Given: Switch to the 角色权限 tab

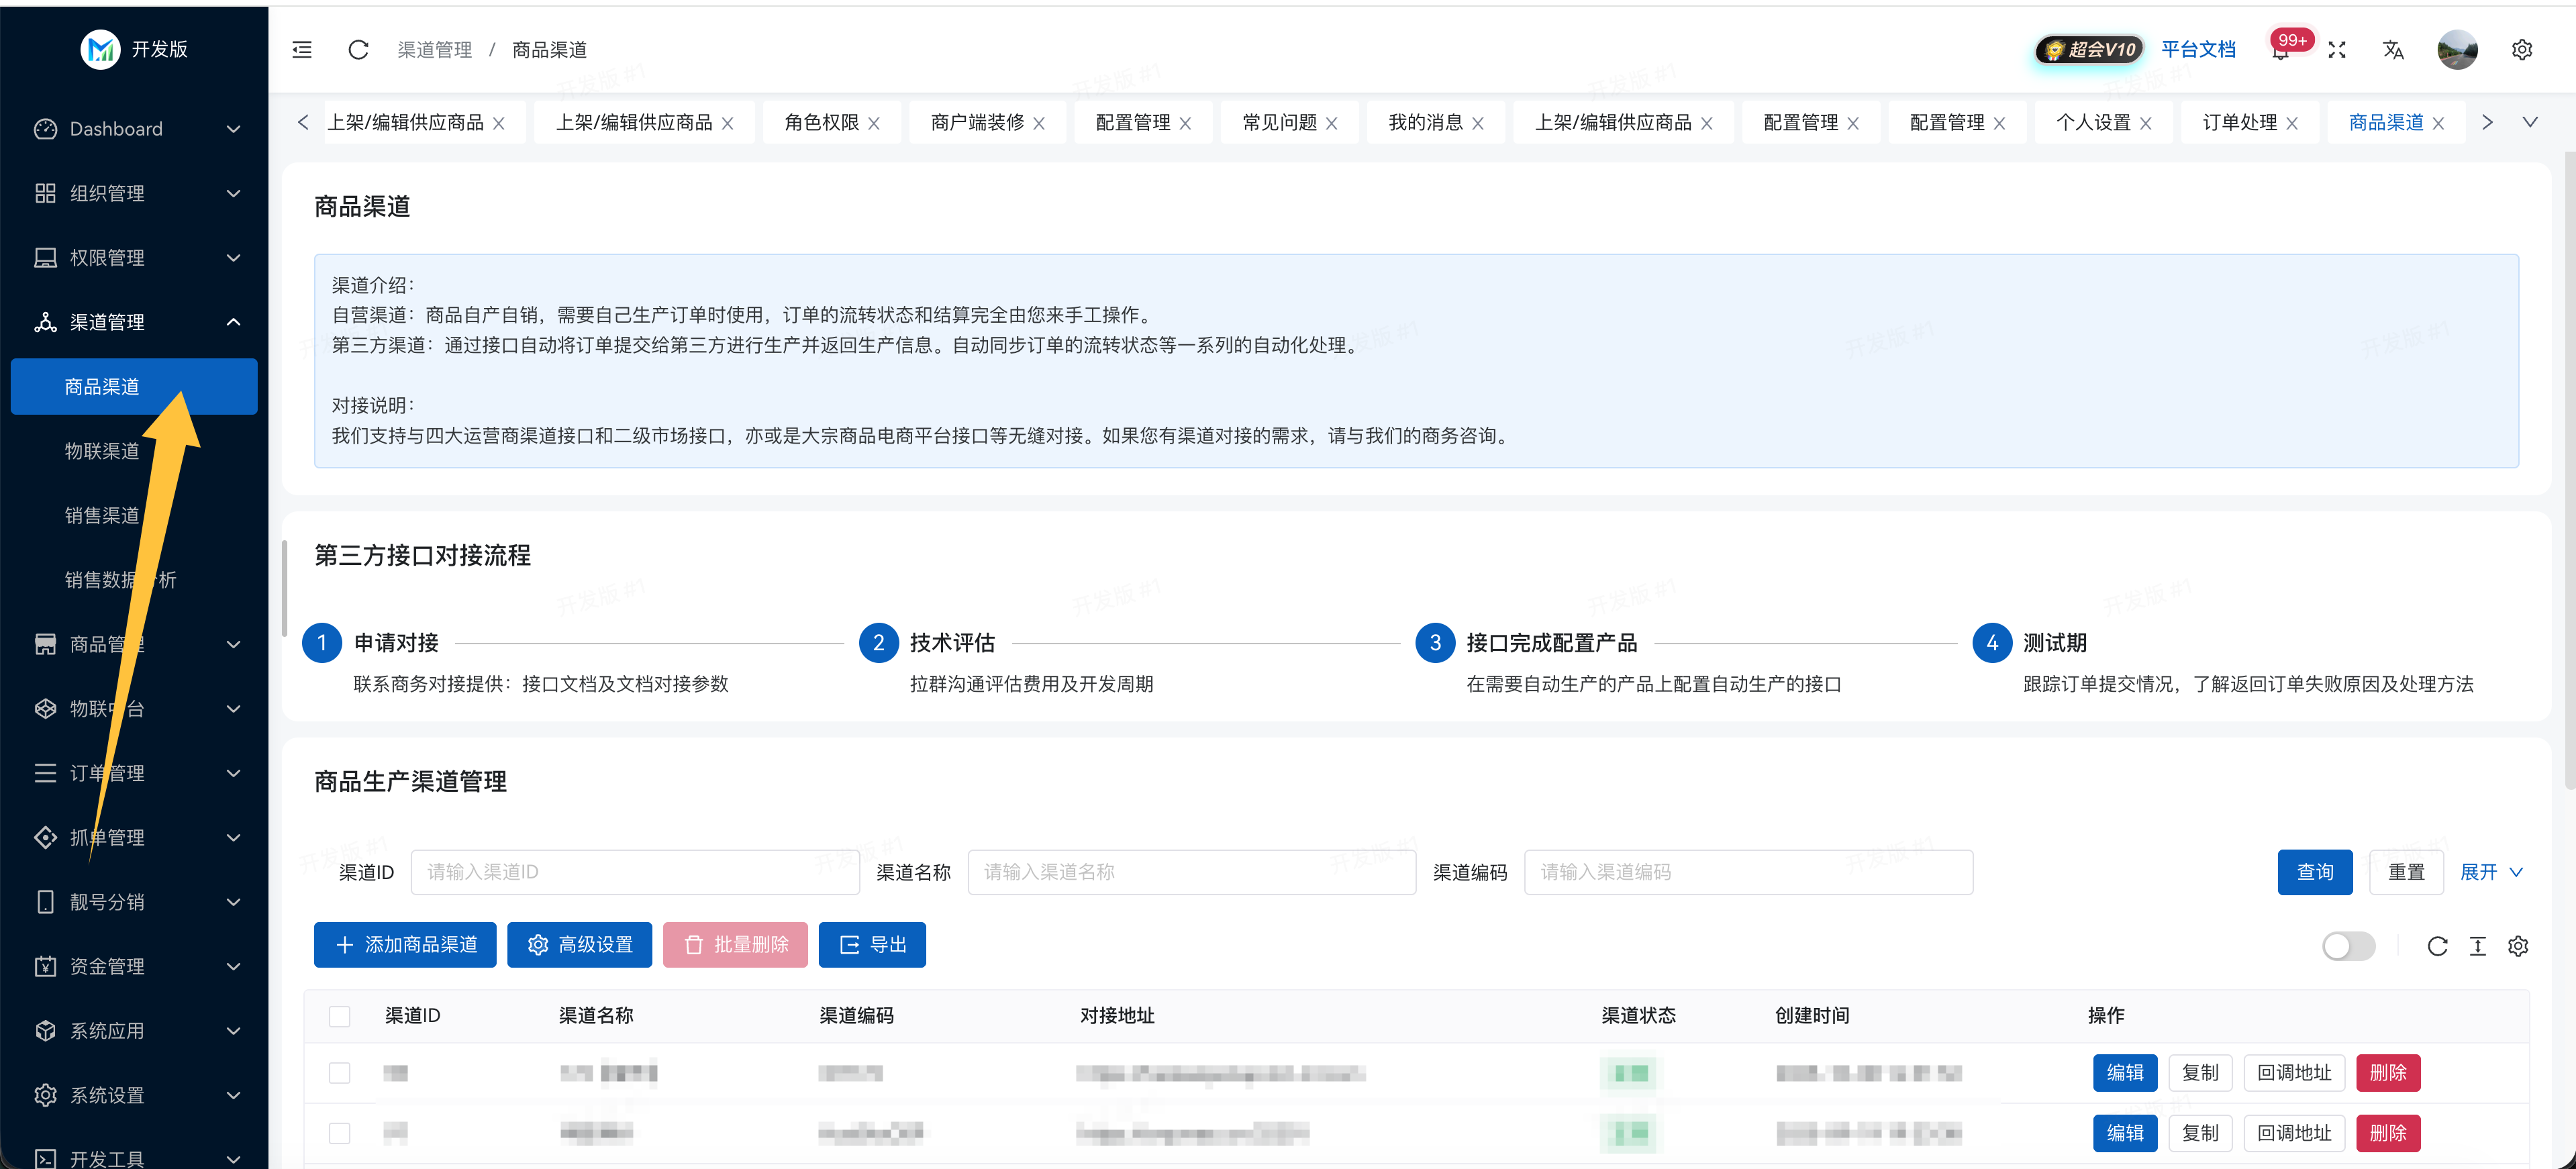Looking at the screenshot, I should pos(822,121).
